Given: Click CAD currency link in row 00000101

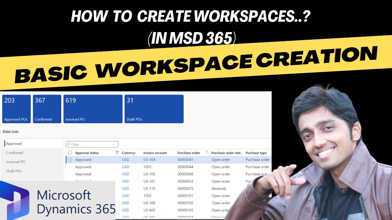Looking at the screenshot, I should coord(126,196).
